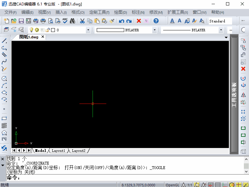
Task: Click coordinates readout 8.1329,3.7075,0.0000
Action: [138, 185]
